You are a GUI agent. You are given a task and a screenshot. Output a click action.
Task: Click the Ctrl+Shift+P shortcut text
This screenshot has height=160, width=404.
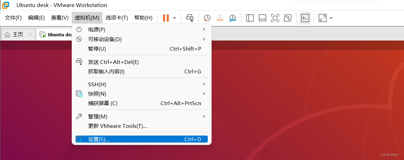click(x=185, y=49)
